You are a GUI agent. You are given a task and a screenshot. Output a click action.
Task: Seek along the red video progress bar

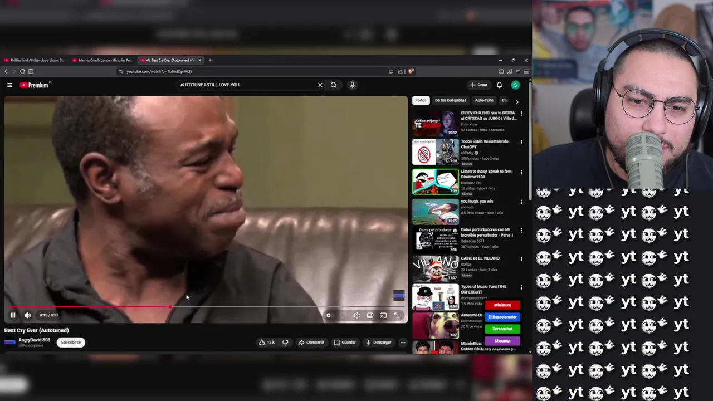point(206,306)
